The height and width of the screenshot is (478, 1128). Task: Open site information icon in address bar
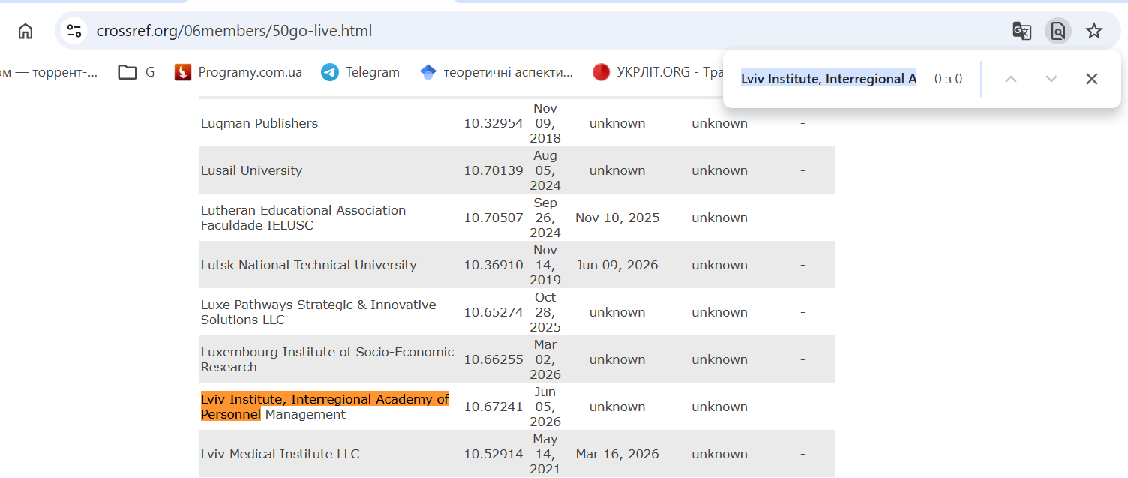[74, 31]
